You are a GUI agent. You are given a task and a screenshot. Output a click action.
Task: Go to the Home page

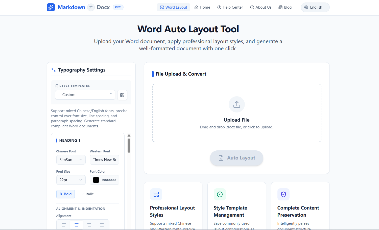tap(202, 7)
